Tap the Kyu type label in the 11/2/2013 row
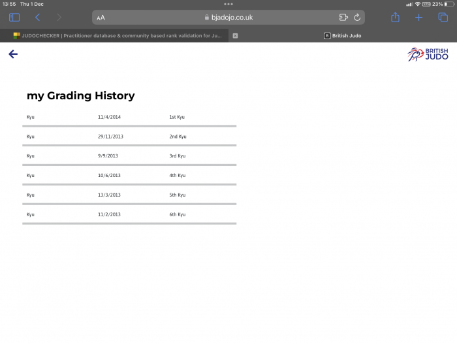Image resolution: width=457 pixels, height=343 pixels. coord(30,214)
